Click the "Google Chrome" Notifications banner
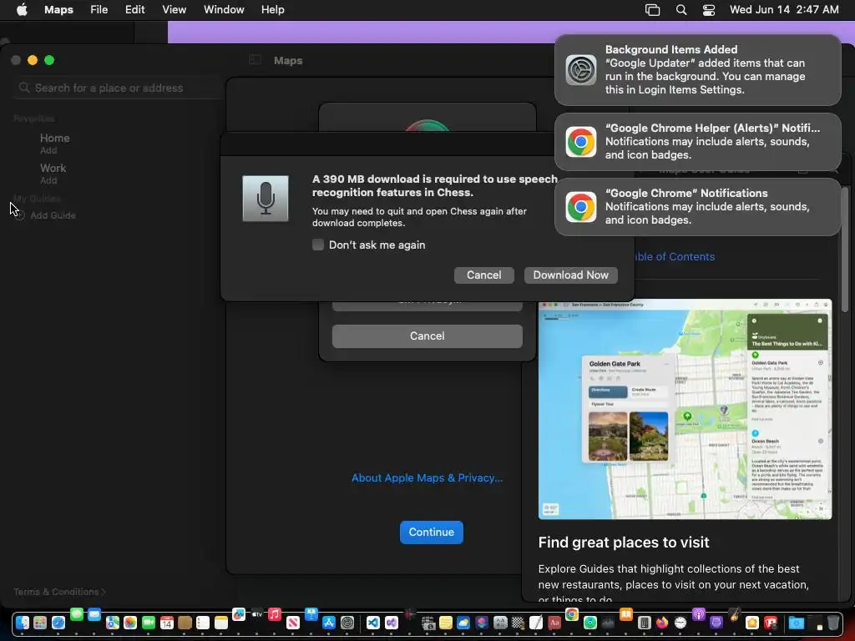This screenshot has width=855, height=641. pyautogui.click(x=697, y=207)
